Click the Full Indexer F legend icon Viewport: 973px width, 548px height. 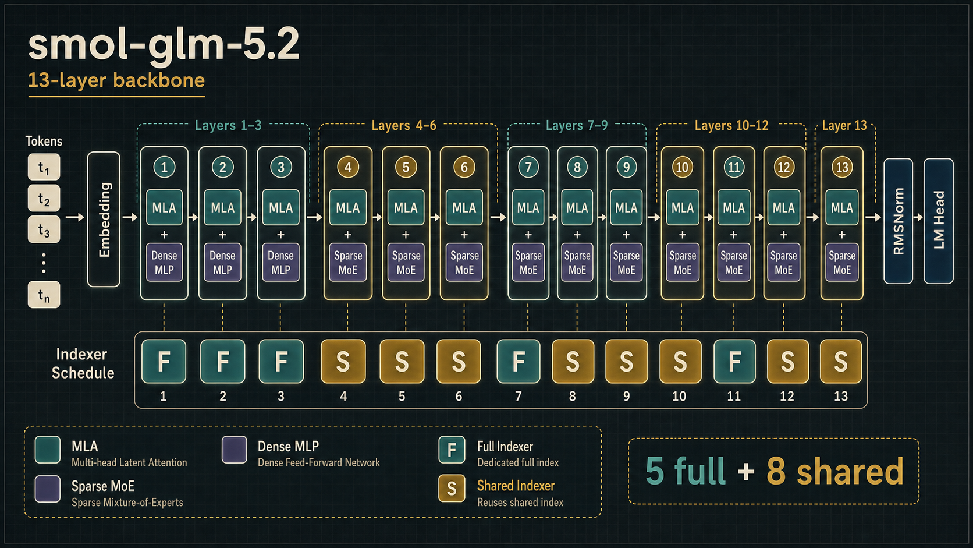[452, 450]
